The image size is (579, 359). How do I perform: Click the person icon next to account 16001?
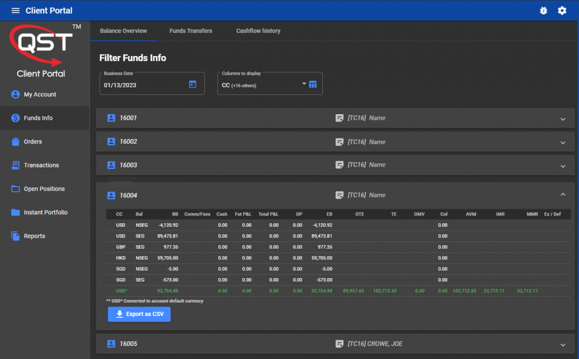[x=111, y=119]
